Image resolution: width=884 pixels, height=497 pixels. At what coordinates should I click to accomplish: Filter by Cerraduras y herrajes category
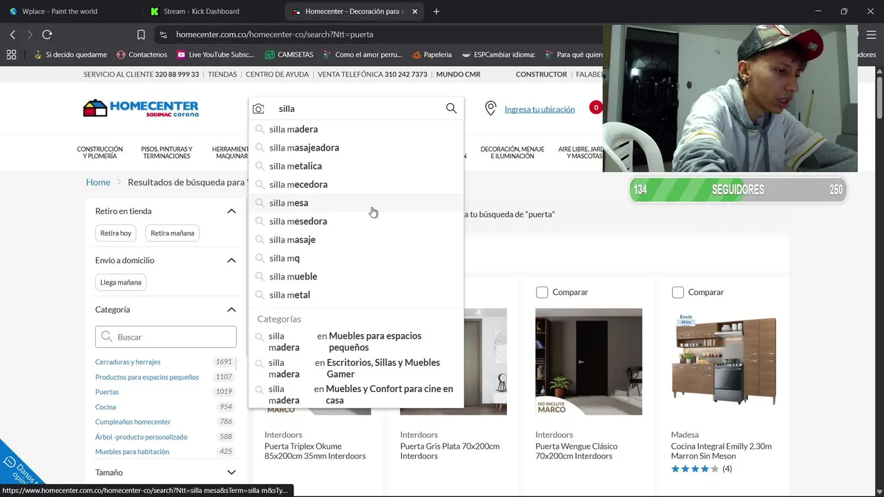(x=128, y=362)
